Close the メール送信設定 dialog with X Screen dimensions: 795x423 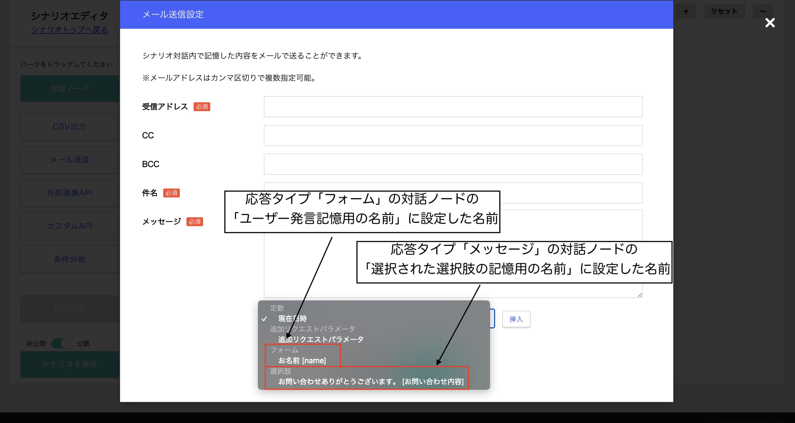tap(770, 22)
